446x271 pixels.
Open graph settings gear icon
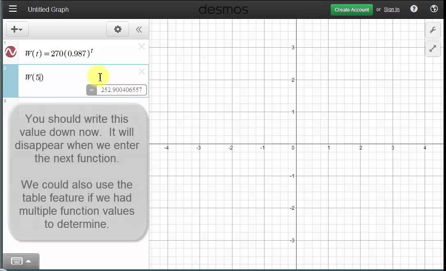coord(118,29)
